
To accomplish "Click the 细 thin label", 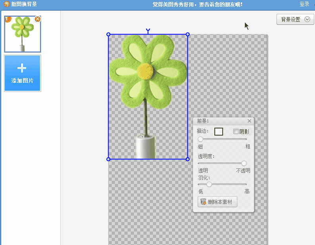I will pos(200,147).
